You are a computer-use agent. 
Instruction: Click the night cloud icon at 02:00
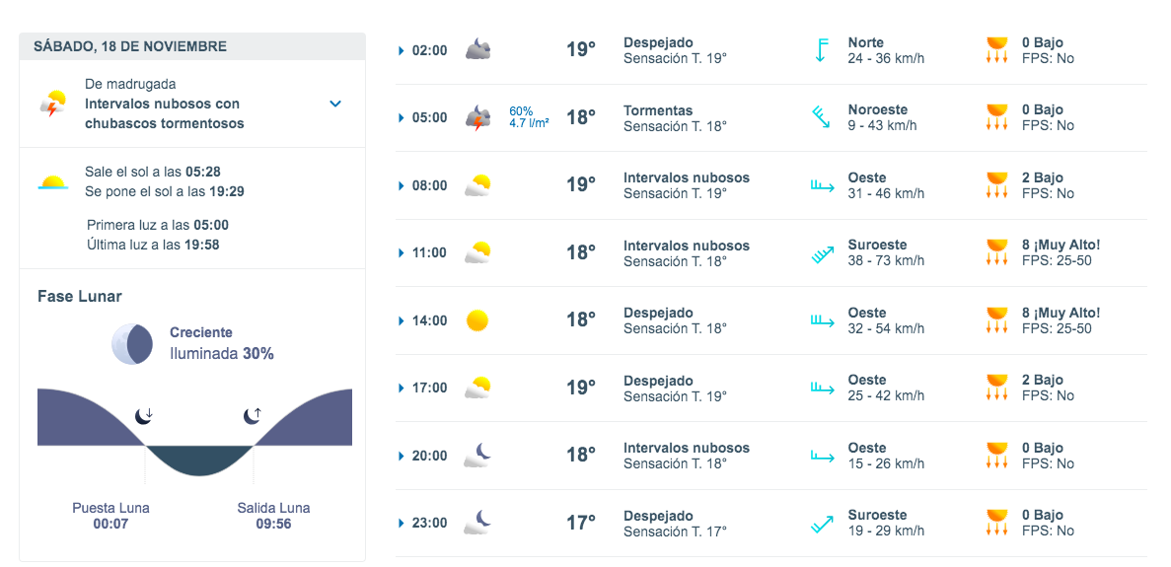[478, 50]
